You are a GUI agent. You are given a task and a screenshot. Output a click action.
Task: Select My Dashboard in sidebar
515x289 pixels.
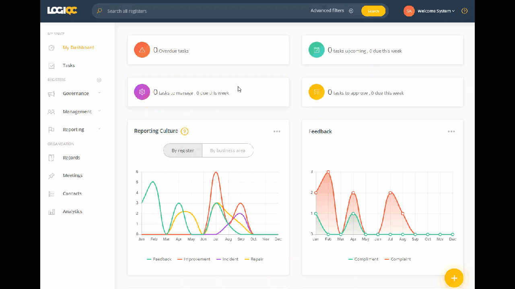[78, 47]
